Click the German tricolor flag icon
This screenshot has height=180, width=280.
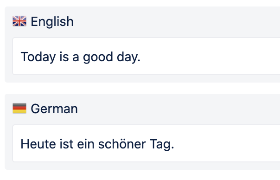coord(19,108)
